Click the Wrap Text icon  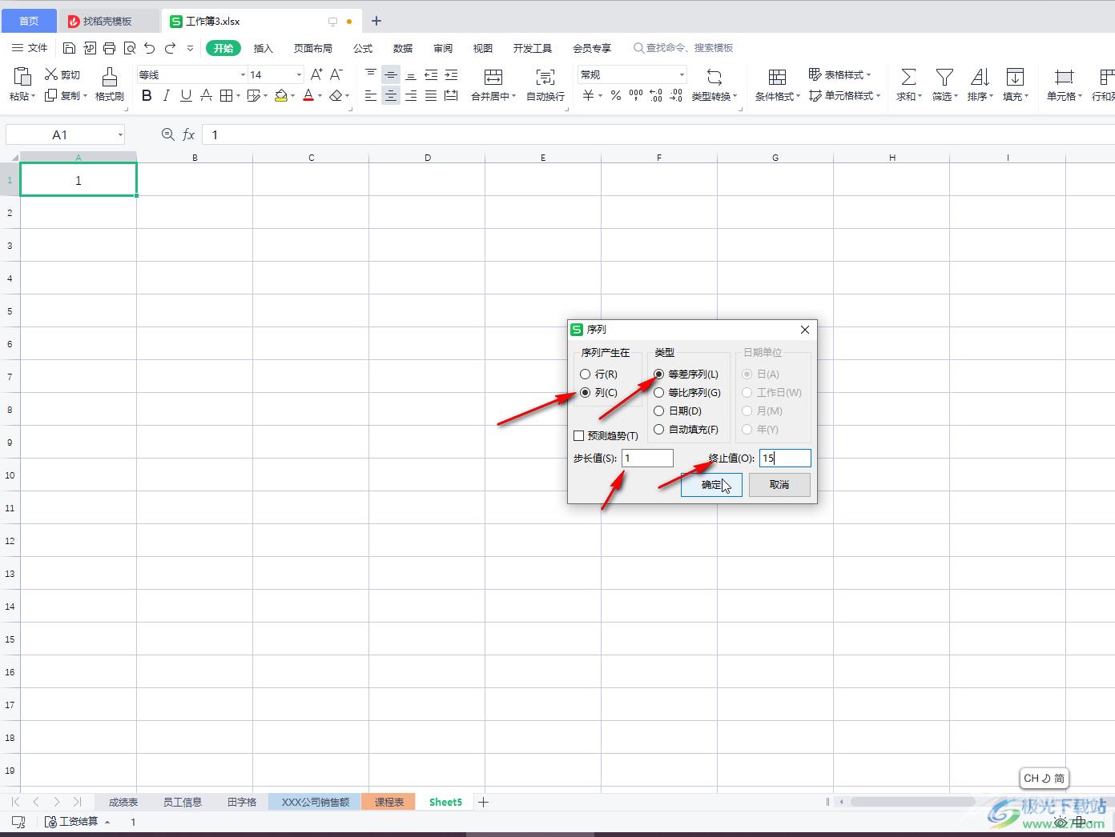point(545,77)
